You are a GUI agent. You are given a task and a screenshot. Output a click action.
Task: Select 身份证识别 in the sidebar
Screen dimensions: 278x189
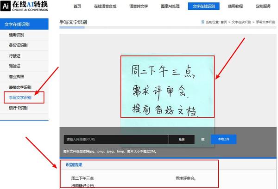tap(24, 45)
